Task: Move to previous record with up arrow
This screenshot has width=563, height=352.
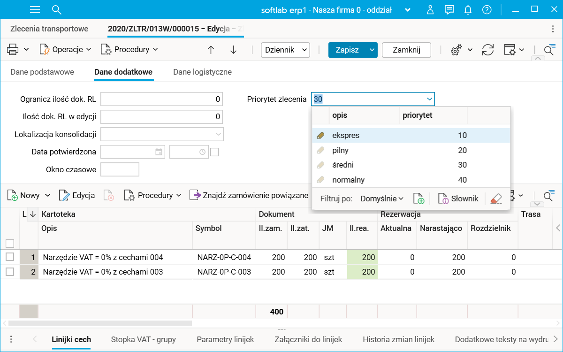Action: [x=211, y=50]
